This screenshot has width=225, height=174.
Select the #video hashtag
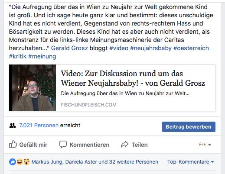click(x=119, y=48)
